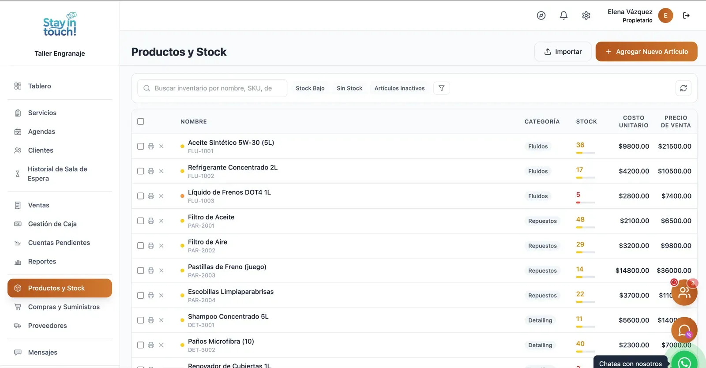Image resolution: width=706 pixels, height=368 pixels.
Task: Delete Shampoo Concentrado 5L item
Action: coord(161,320)
